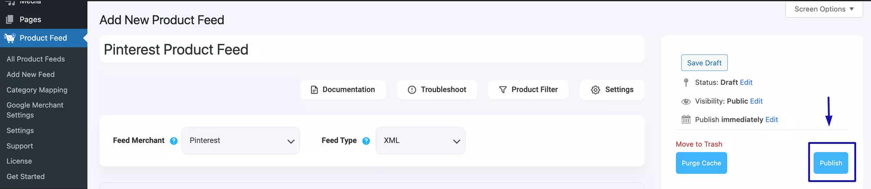
Task: Click the Settings gear icon
Action: pyautogui.click(x=595, y=90)
